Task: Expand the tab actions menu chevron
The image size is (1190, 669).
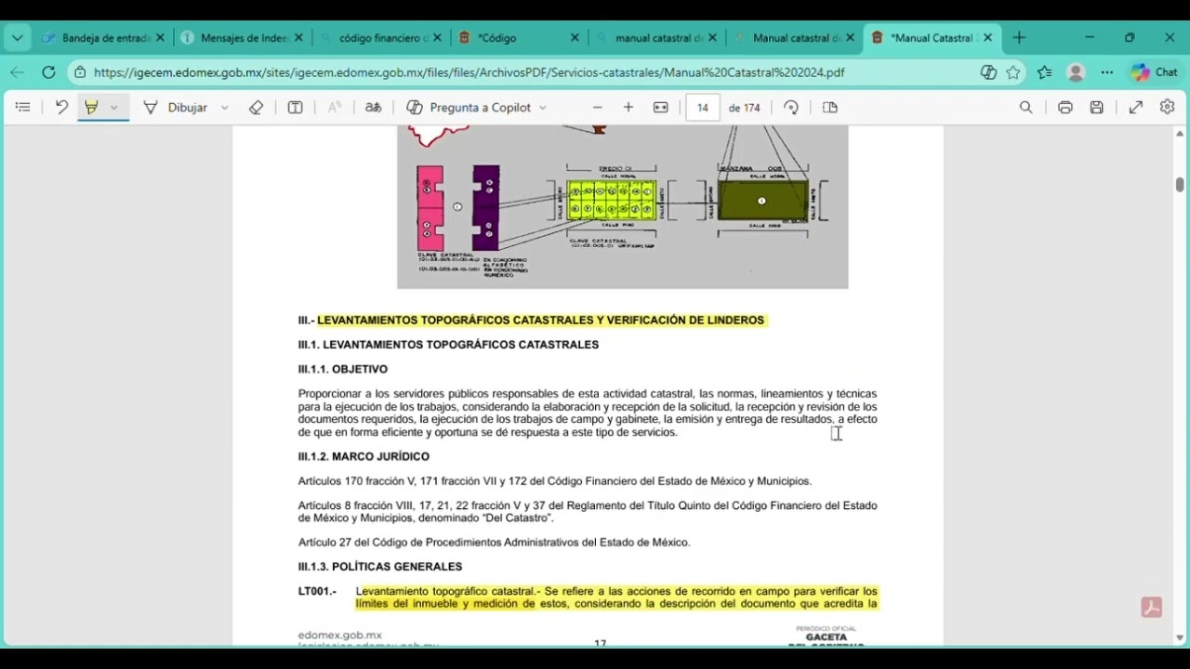Action: click(x=17, y=38)
